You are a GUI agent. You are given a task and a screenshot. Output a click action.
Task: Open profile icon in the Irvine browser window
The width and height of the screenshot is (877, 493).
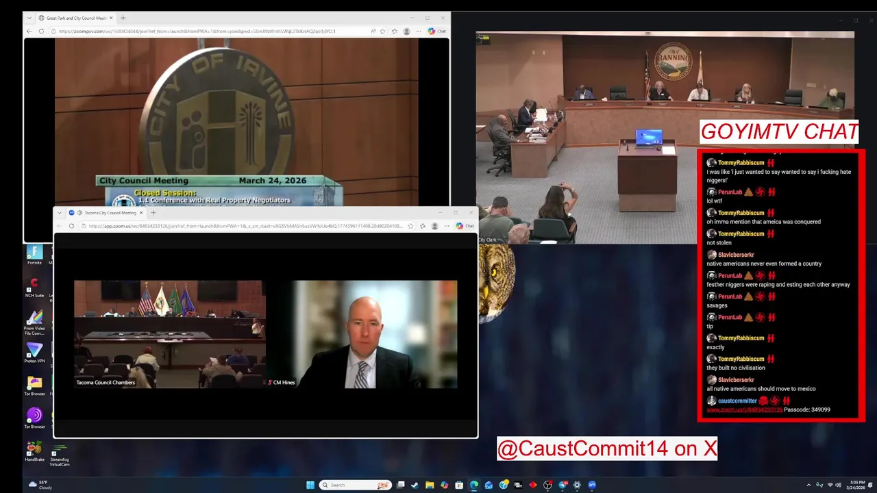click(x=407, y=31)
